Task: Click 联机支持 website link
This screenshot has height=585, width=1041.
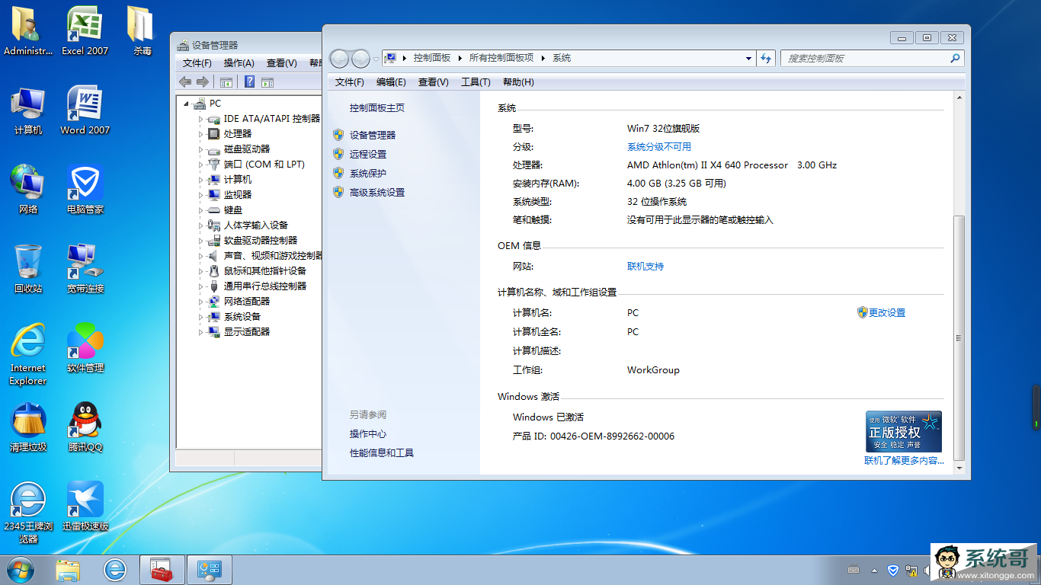Action: coord(645,266)
